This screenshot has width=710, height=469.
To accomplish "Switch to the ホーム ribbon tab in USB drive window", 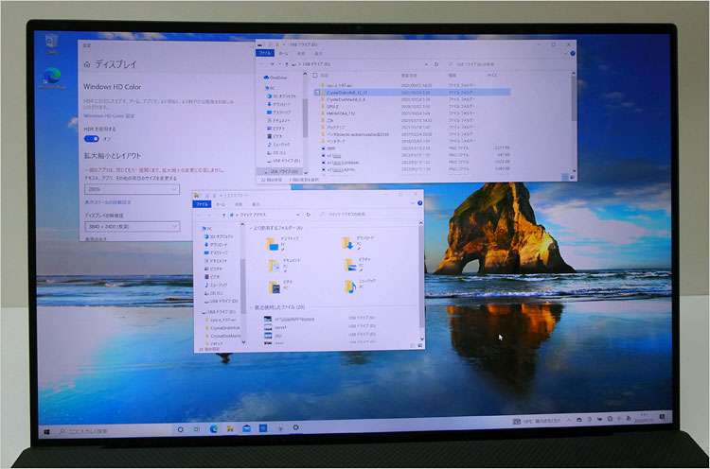I will [281, 54].
